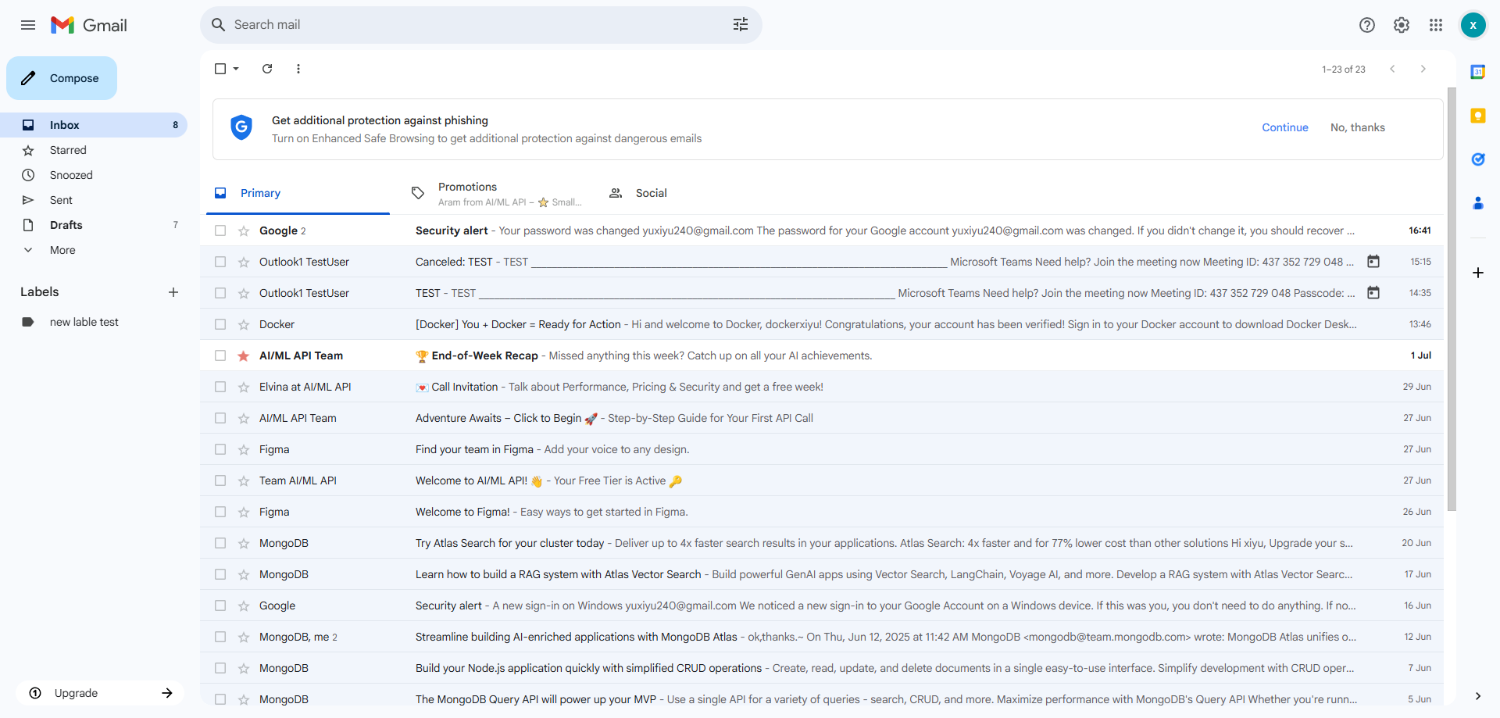
Task: Star the Docker email
Action: click(x=244, y=324)
